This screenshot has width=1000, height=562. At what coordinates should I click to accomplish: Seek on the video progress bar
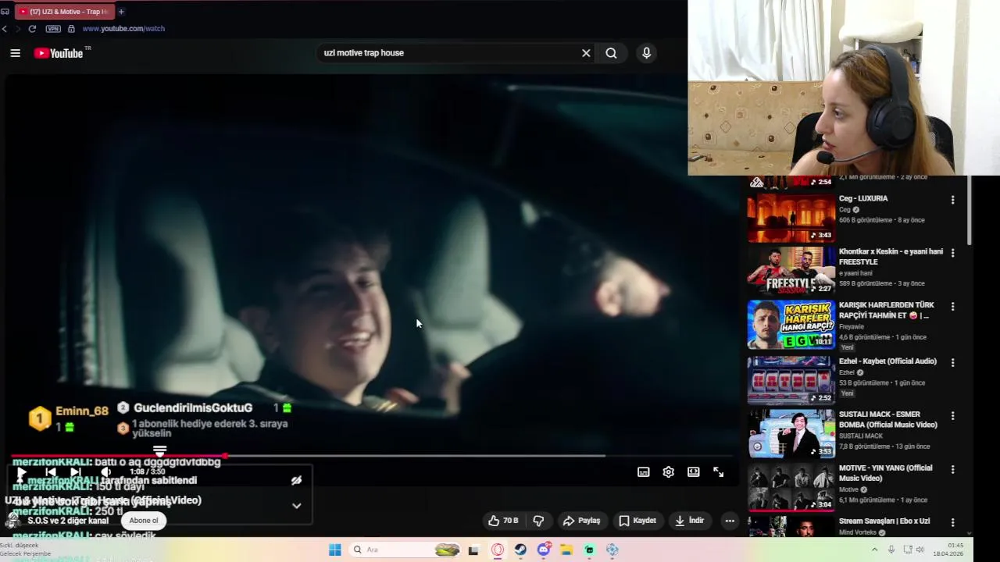point(372,456)
